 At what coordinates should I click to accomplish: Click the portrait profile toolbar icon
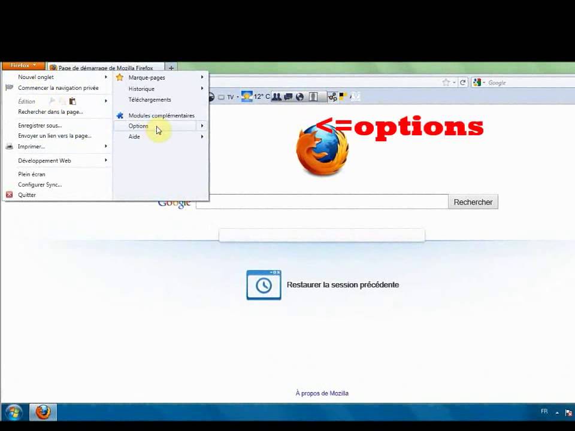tap(313, 96)
